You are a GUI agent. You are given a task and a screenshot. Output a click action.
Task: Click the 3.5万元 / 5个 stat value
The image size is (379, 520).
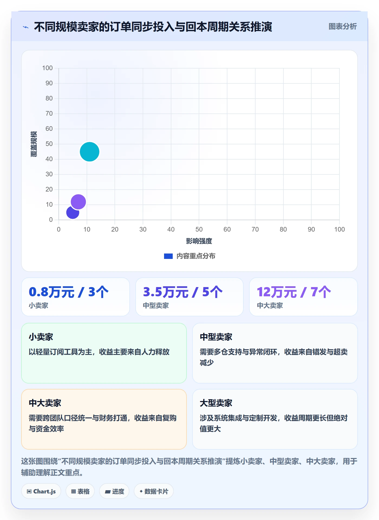(183, 292)
